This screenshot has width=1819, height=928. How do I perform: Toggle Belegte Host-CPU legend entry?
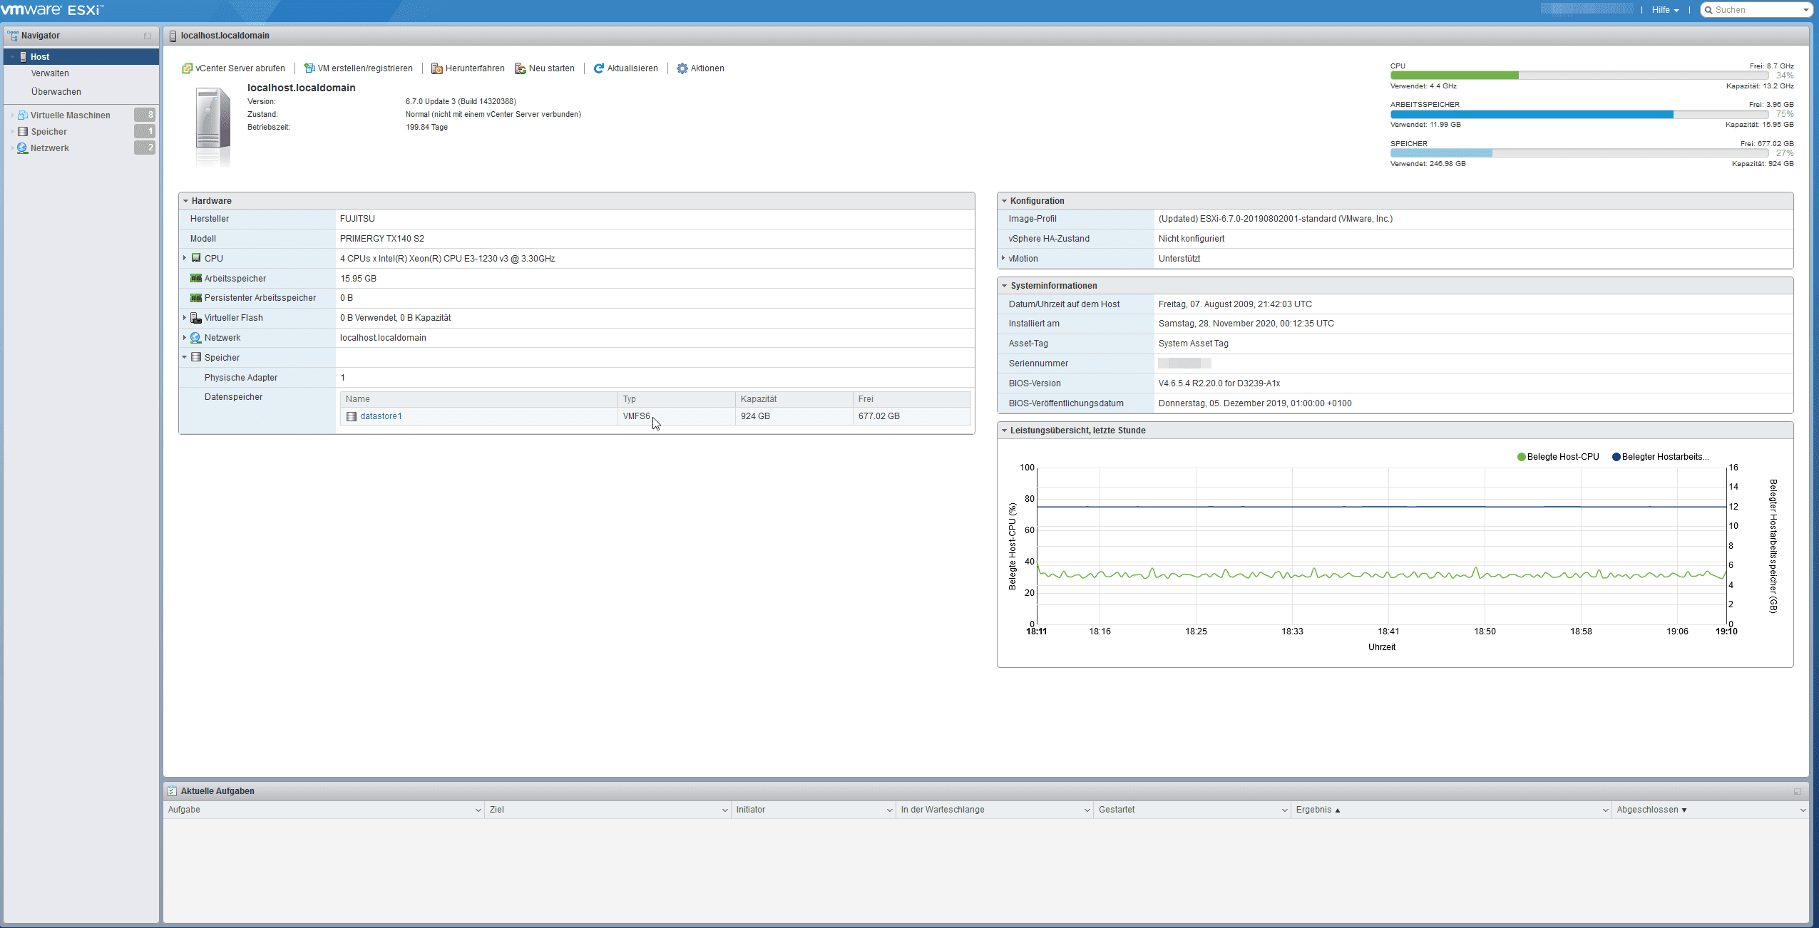point(1558,457)
